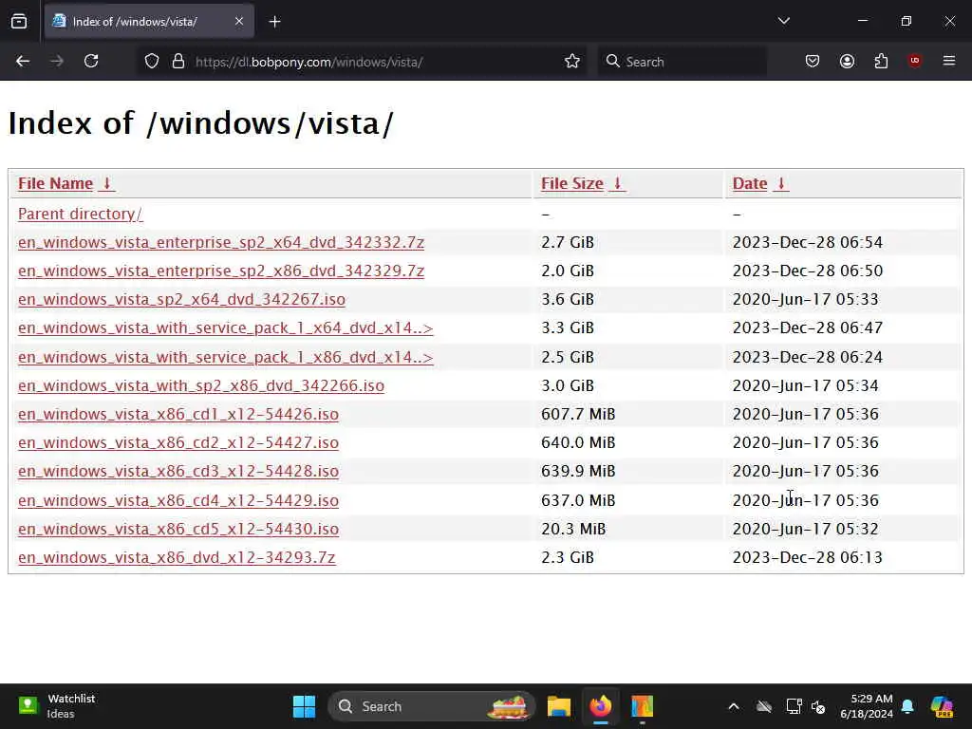Open the Windows Start menu

pyautogui.click(x=305, y=706)
